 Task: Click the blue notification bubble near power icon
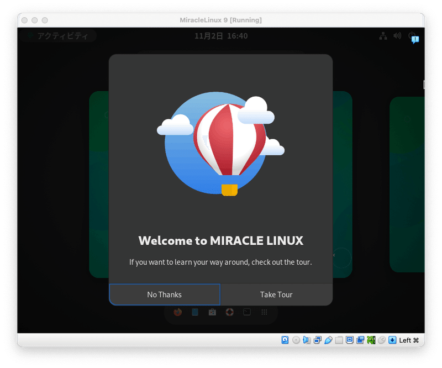tap(415, 40)
